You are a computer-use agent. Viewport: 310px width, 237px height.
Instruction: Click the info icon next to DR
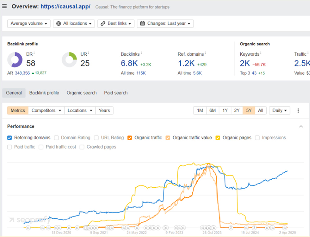click(34, 53)
